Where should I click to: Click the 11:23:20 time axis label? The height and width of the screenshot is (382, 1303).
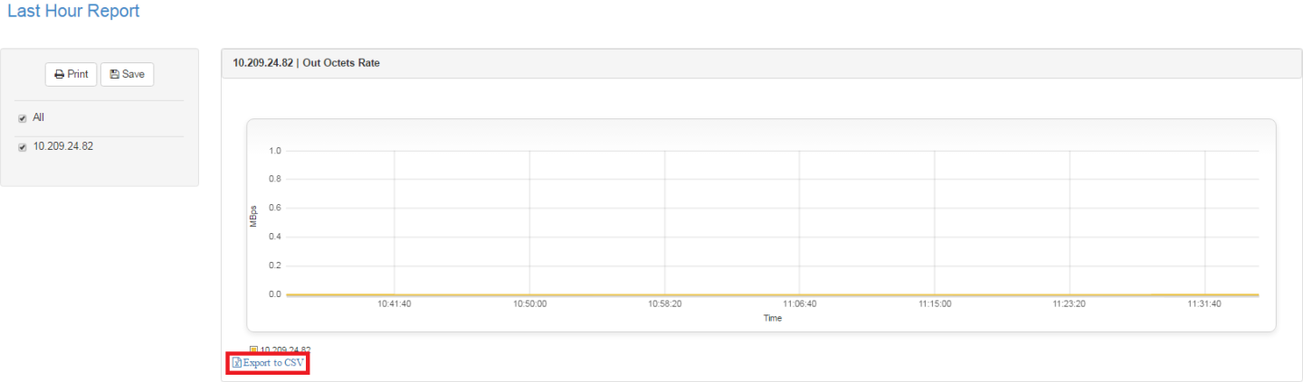(x=1070, y=304)
